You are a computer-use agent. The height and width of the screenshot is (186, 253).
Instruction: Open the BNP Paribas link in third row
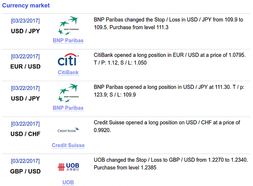(68, 108)
